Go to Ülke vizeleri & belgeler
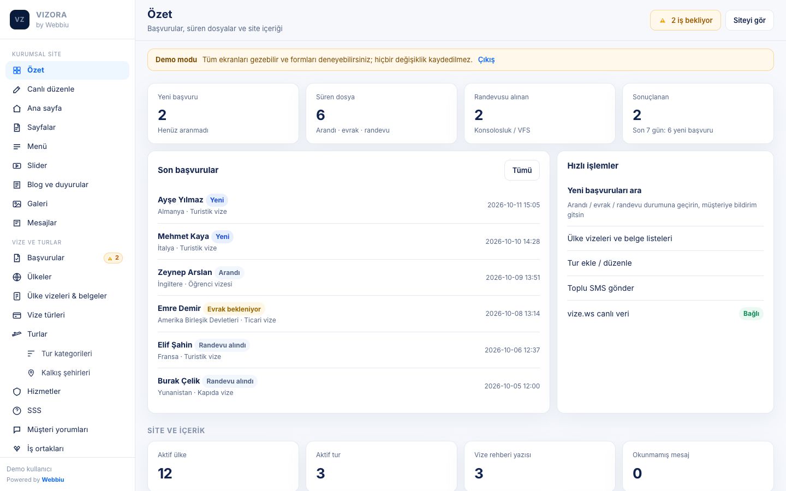786x491 pixels. tap(67, 296)
